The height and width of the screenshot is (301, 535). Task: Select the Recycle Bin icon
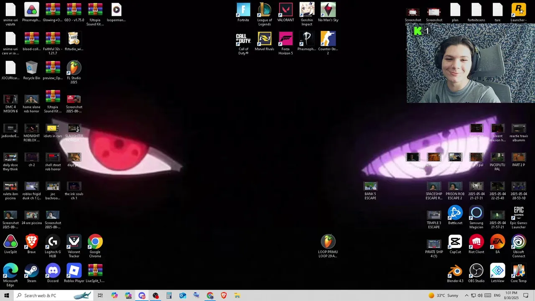pos(32,70)
